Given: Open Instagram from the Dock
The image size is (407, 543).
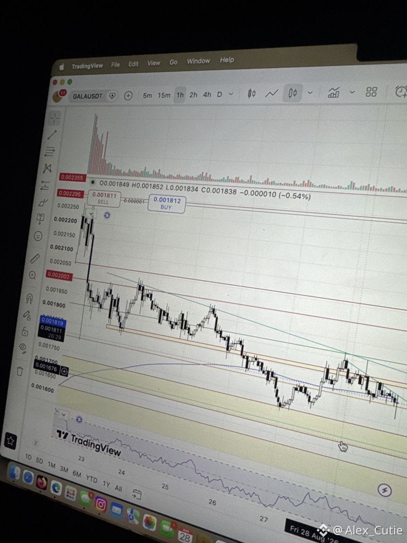Looking at the screenshot, I should (101, 504).
